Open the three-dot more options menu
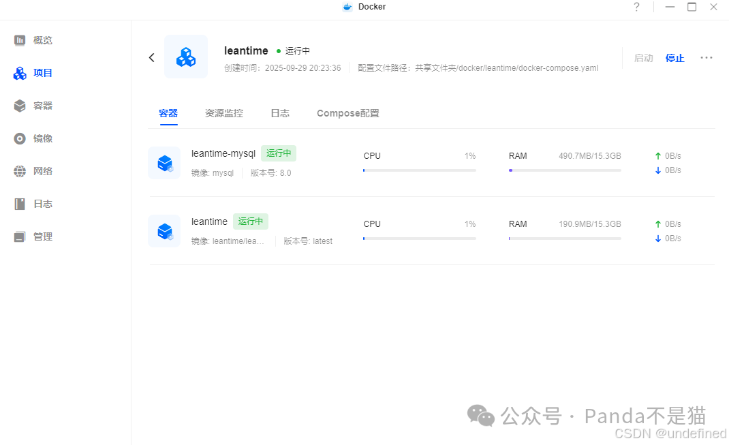This screenshot has height=445, width=729. (707, 58)
